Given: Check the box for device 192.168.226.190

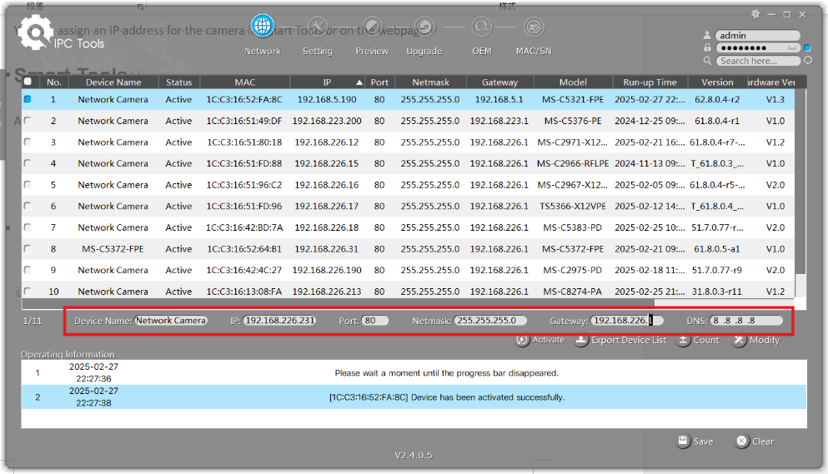Looking at the screenshot, I should pyautogui.click(x=28, y=270).
